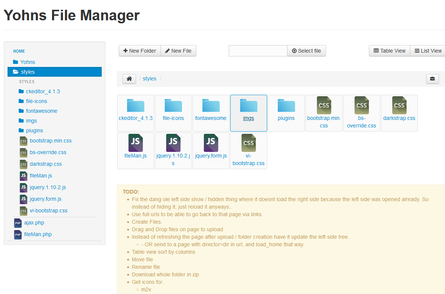Select jquery.form.js icon in the grid
The width and height of the screenshot is (445, 294).
coord(211,143)
